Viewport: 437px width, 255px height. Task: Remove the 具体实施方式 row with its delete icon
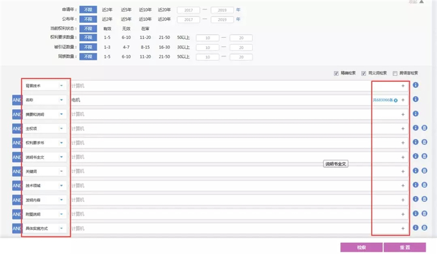(x=424, y=228)
